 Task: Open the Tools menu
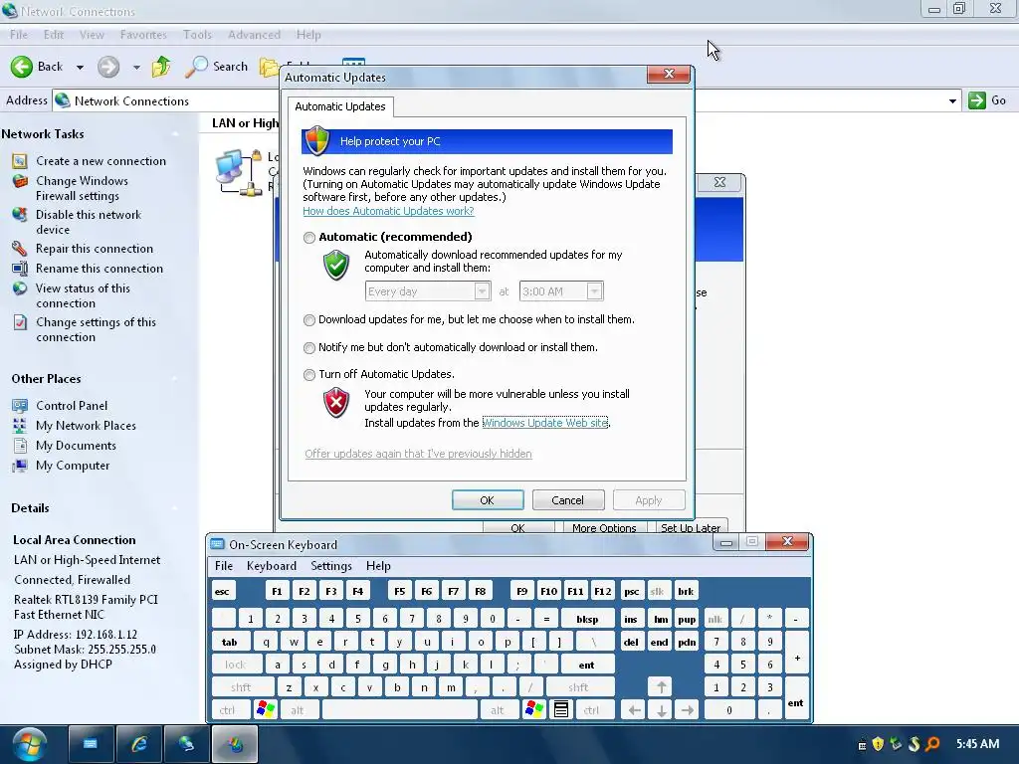pyautogui.click(x=197, y=35)
